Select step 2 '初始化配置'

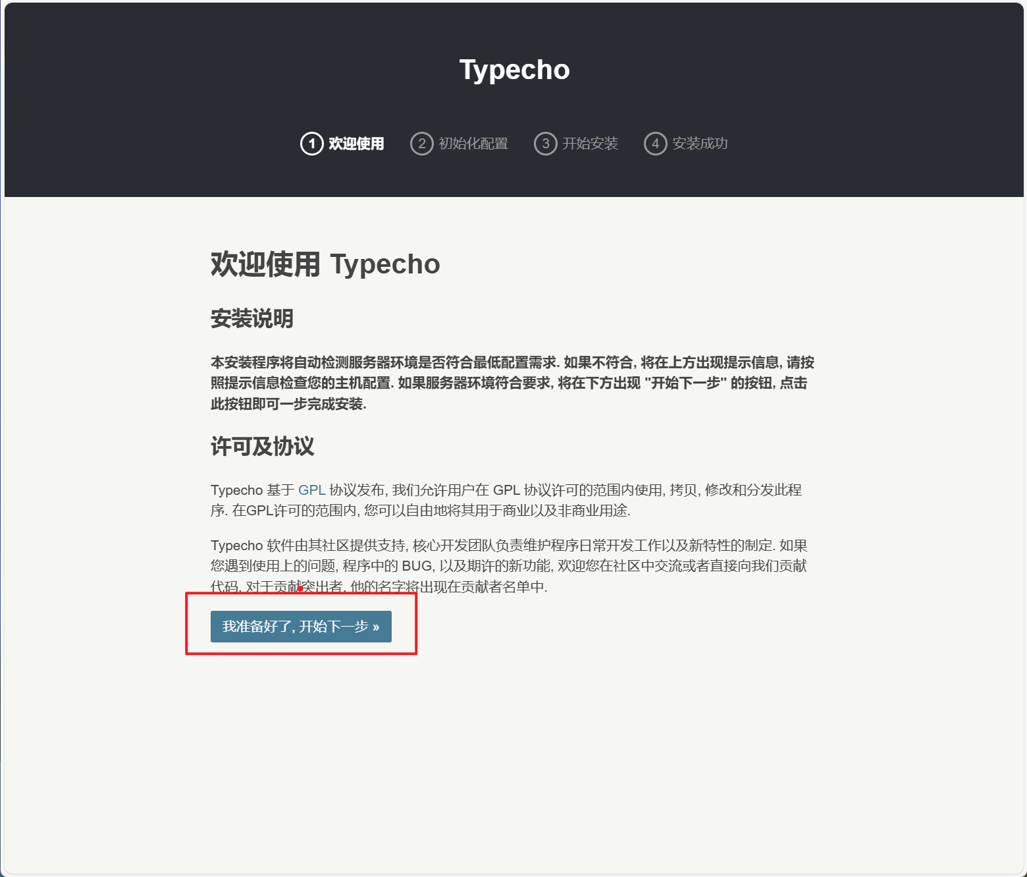pyautogui.click(x=460, y=144)
